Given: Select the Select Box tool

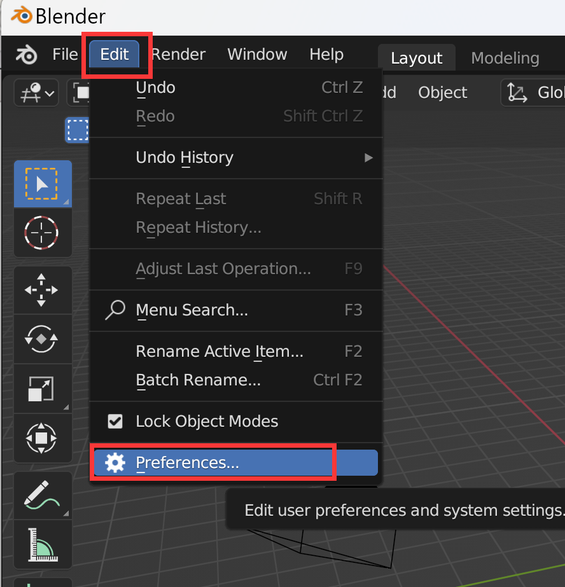Looking at the screenshot, I should (42, 184).
